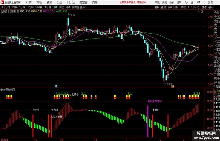Click the 叠加 overlay button
Viewport: 220px width, 141px height.
(164, 7)
